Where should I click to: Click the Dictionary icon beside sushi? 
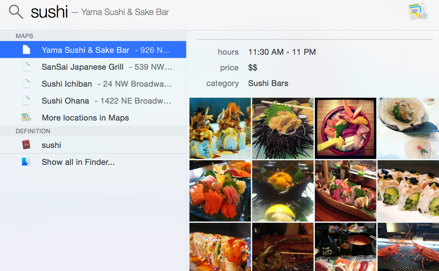[x=26, y=145]
